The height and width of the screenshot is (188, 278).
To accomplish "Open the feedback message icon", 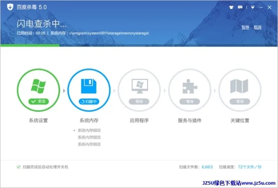I will coord(240,7).
